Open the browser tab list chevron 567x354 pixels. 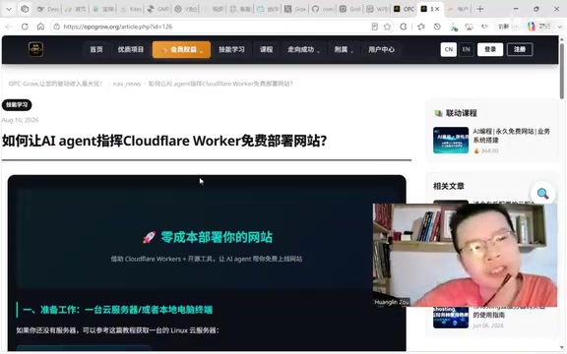(9, 9)
